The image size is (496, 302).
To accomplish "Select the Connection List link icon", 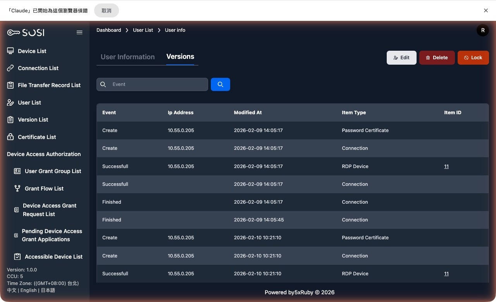I will [10, 68].
